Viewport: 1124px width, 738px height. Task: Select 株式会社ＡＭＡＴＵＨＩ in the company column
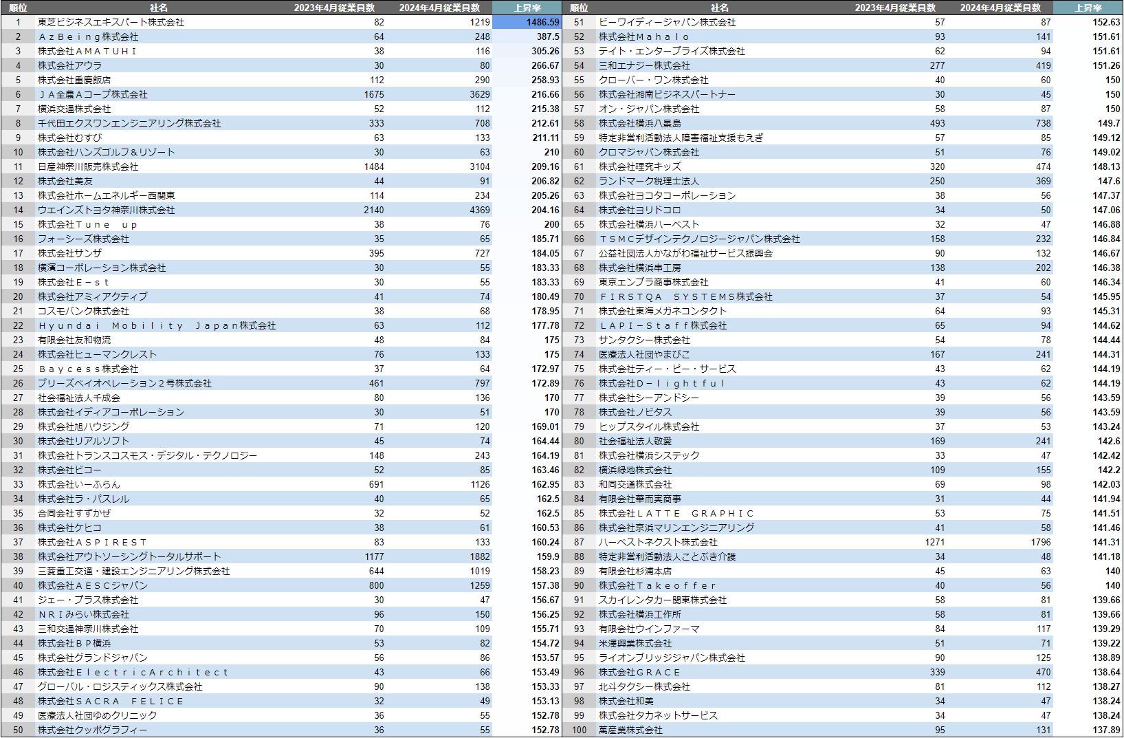[x=88, y=51]
